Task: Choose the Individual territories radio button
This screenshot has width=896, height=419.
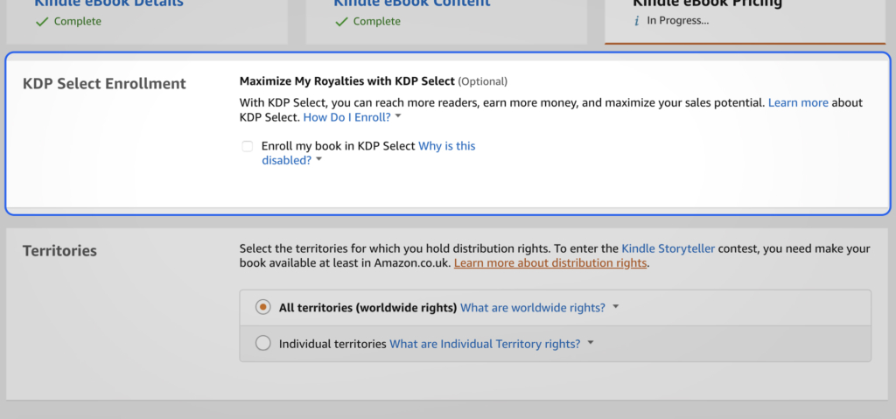Action: coord(262,344)
